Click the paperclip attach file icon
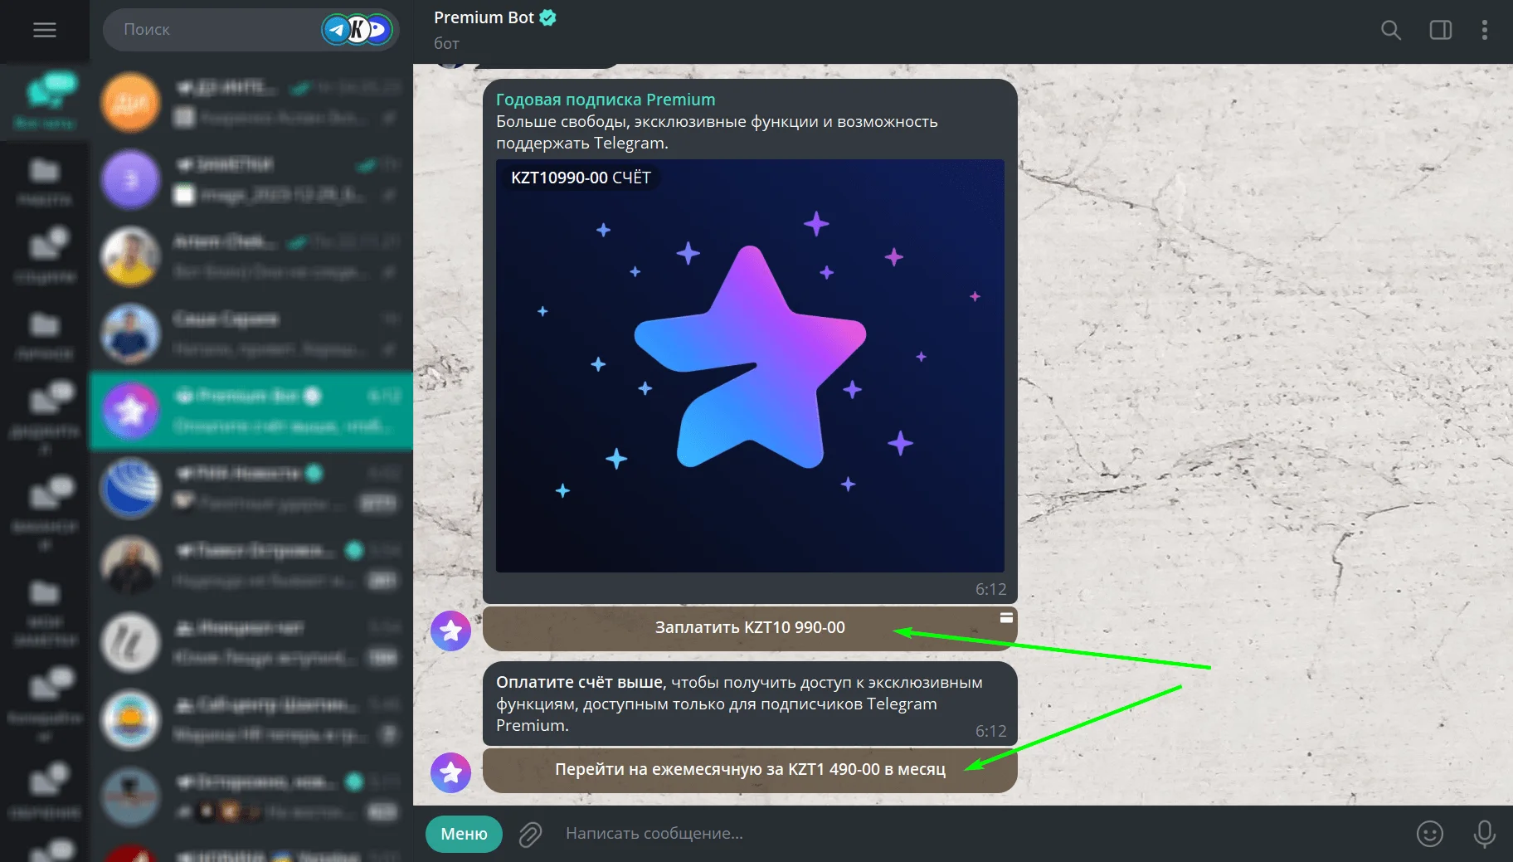Viewport: 1513px width, 862px height. 530,834
